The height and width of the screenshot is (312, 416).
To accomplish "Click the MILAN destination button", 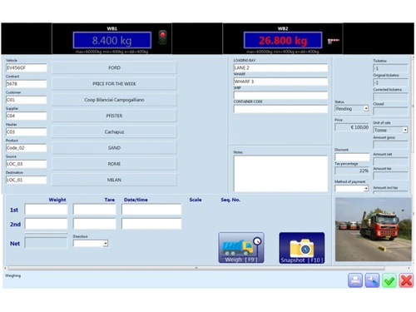I will point(114,180).
